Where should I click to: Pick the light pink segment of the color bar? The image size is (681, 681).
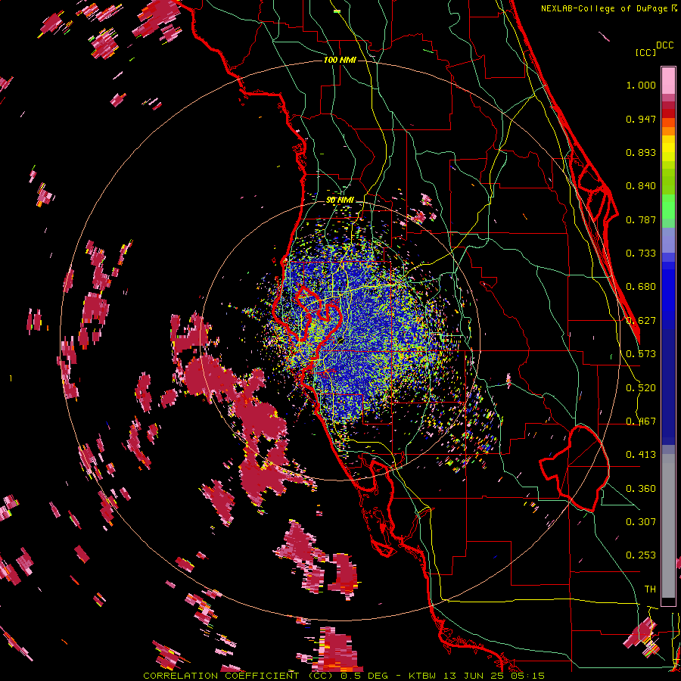668,80
